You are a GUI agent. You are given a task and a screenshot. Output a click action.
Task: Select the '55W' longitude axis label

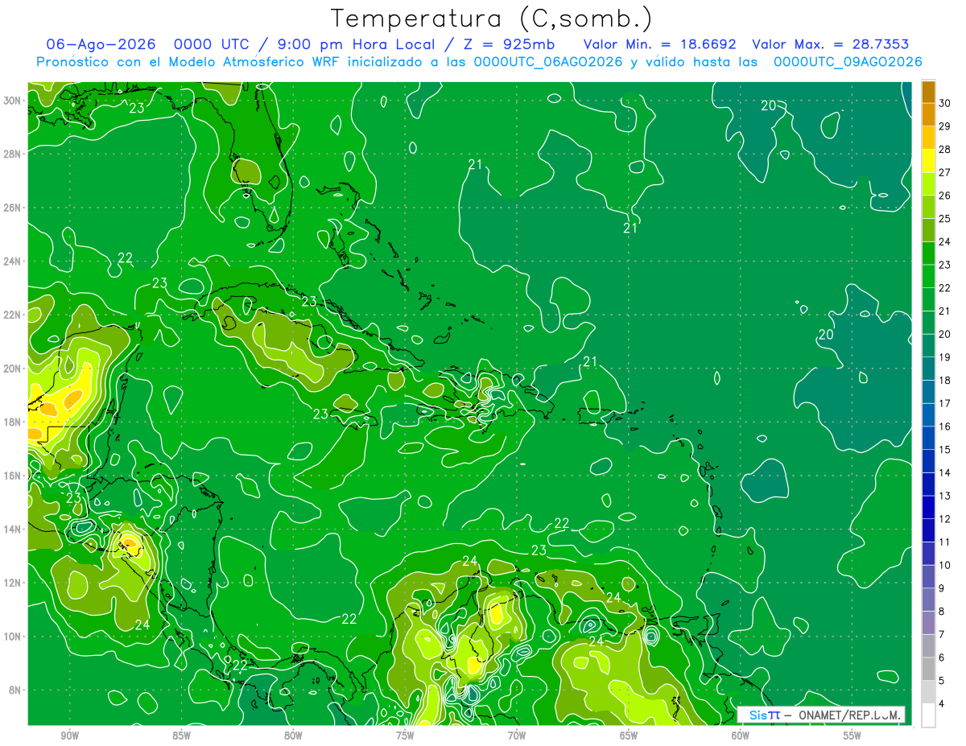click(852, 736)
